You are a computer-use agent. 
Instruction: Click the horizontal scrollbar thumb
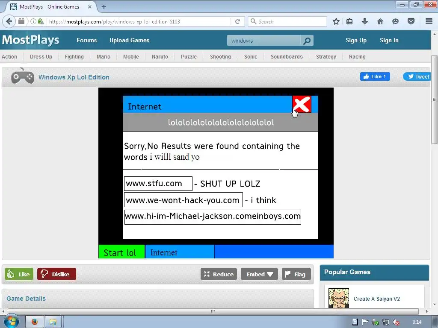click(x=213, y=311)
